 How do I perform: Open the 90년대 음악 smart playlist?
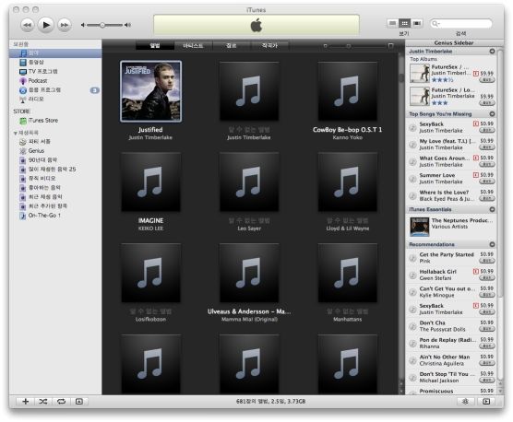coord(38,160)
